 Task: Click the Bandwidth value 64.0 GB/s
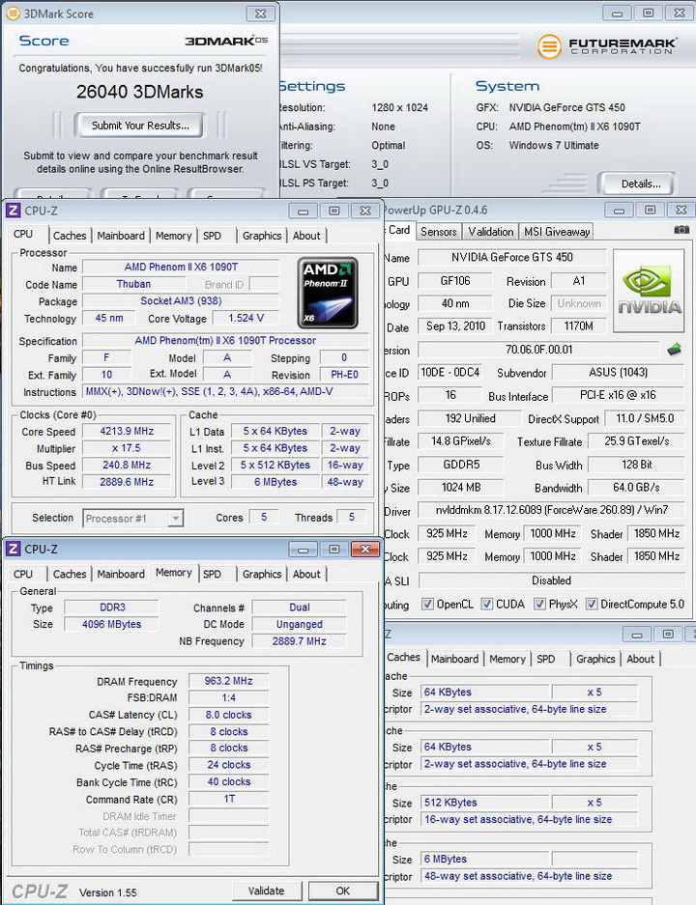point(636,488)
